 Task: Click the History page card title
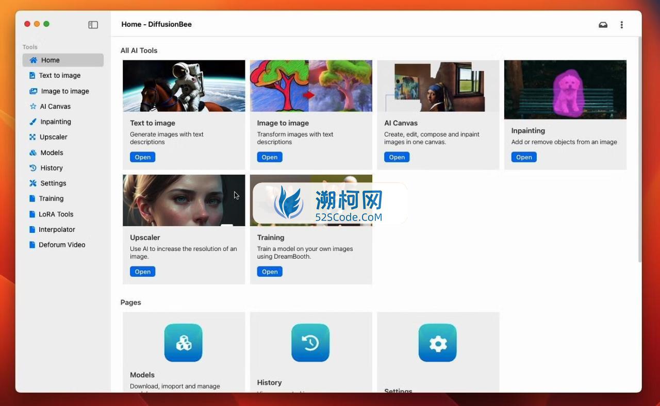(x=269, y=383)
